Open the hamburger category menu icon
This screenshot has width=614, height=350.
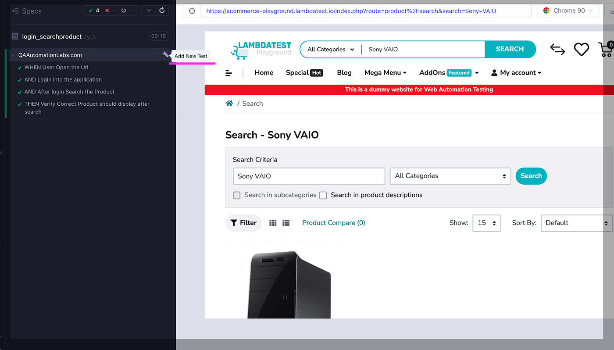coord(228,73)
